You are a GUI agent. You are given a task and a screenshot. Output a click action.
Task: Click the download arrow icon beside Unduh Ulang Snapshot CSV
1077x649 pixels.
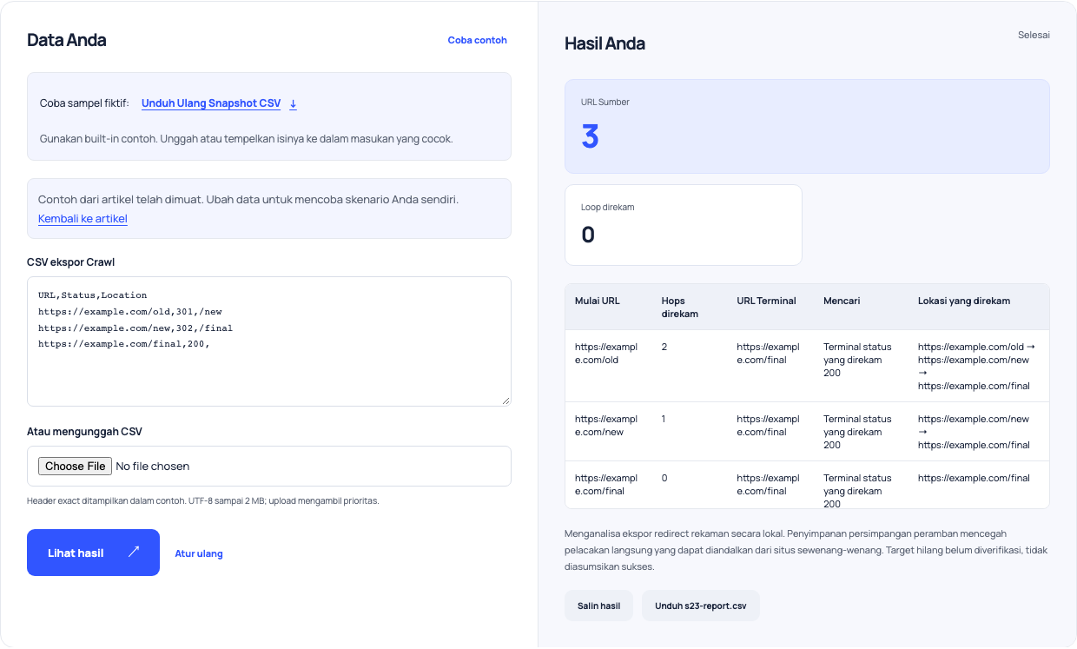click(x=294, y=103)
